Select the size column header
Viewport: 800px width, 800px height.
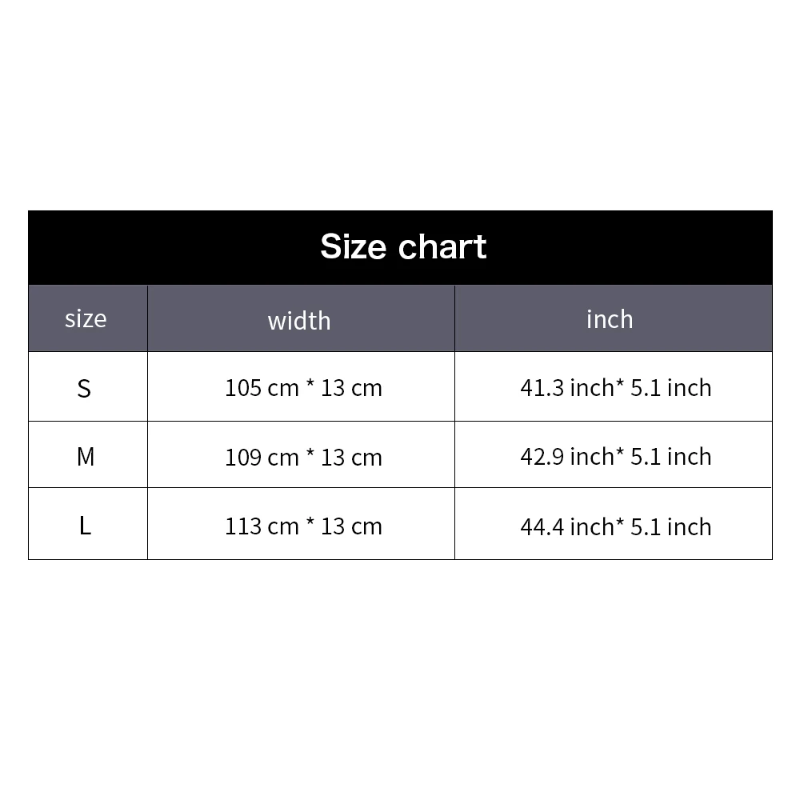[x=88, y=318]
